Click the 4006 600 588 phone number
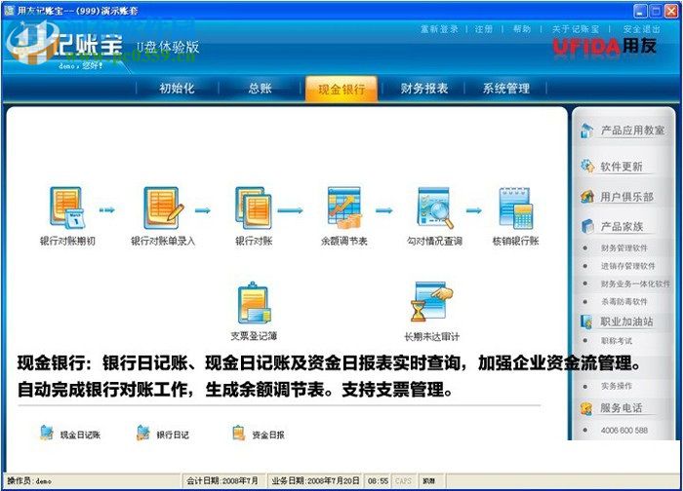The image size is (683, 491). pos(623,431)
